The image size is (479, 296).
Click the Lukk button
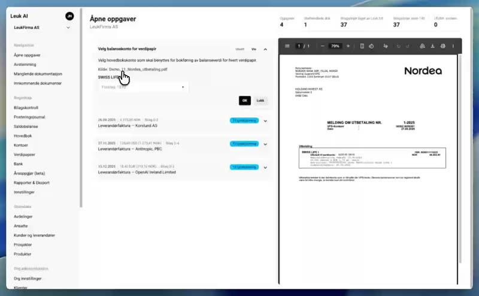260,100
